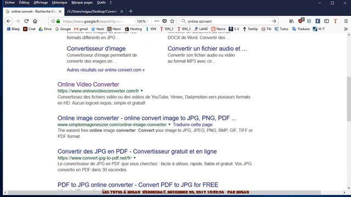This screenshot has height=197, width=351.
Task: Click the forward navigation arrow
Action: pos(18,21)
